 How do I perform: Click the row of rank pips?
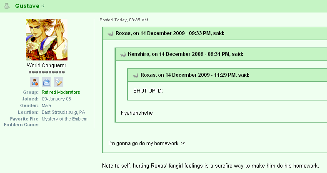[x=47, y=72]
